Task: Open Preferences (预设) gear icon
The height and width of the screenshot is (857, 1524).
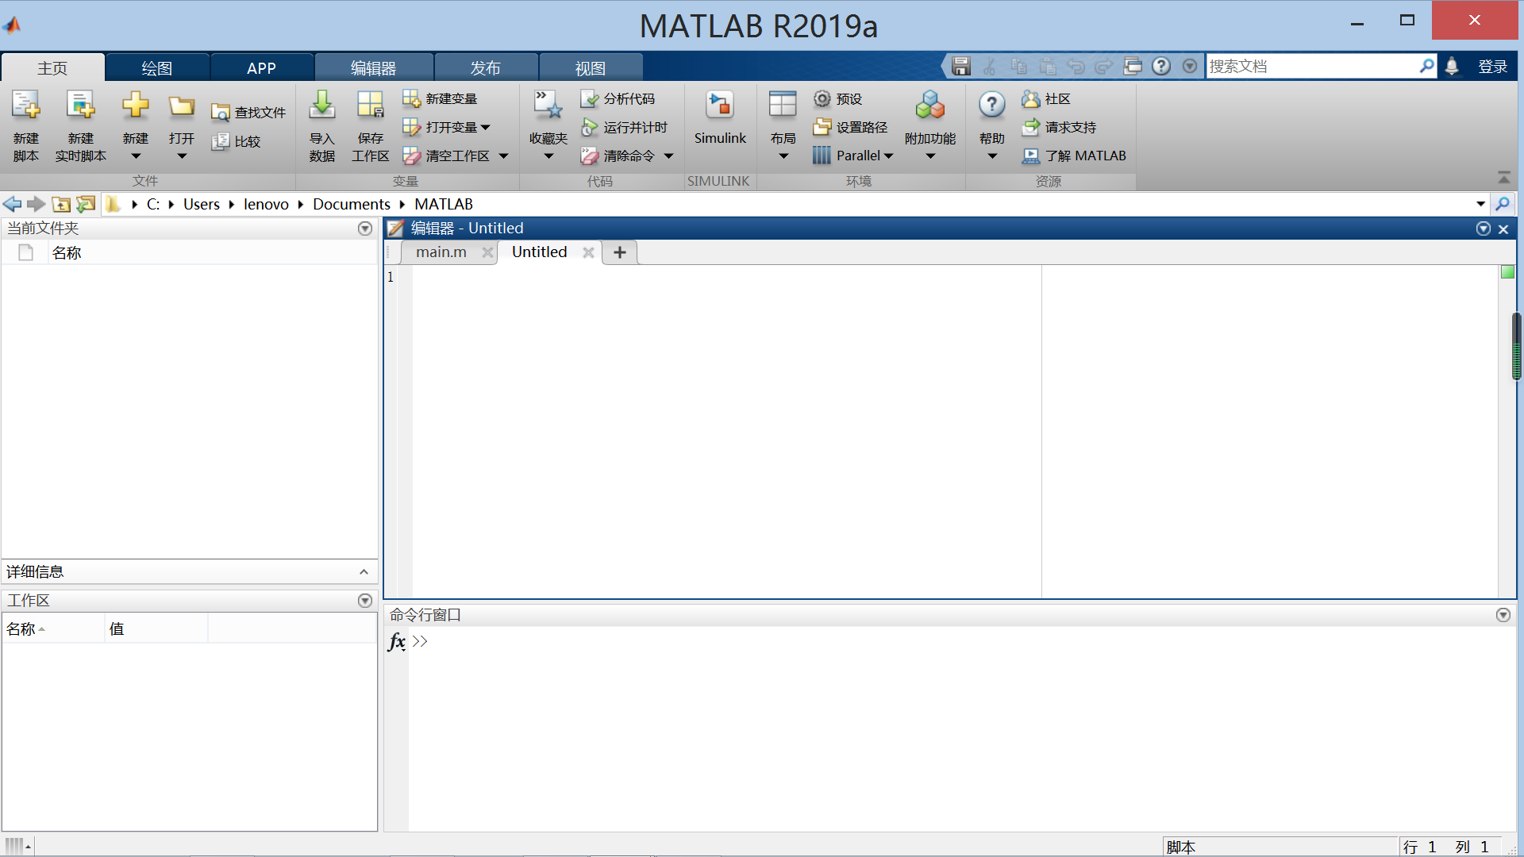Action: [x=822, y=98]
